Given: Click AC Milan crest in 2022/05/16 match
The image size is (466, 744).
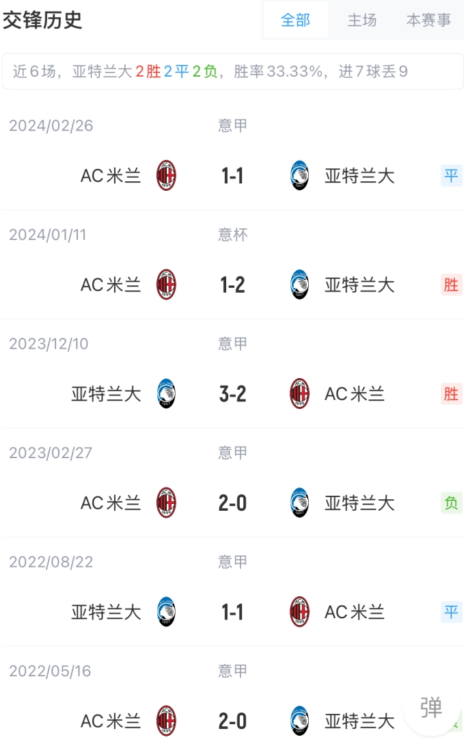Looking at the screenshot, I should pos(166,721).
